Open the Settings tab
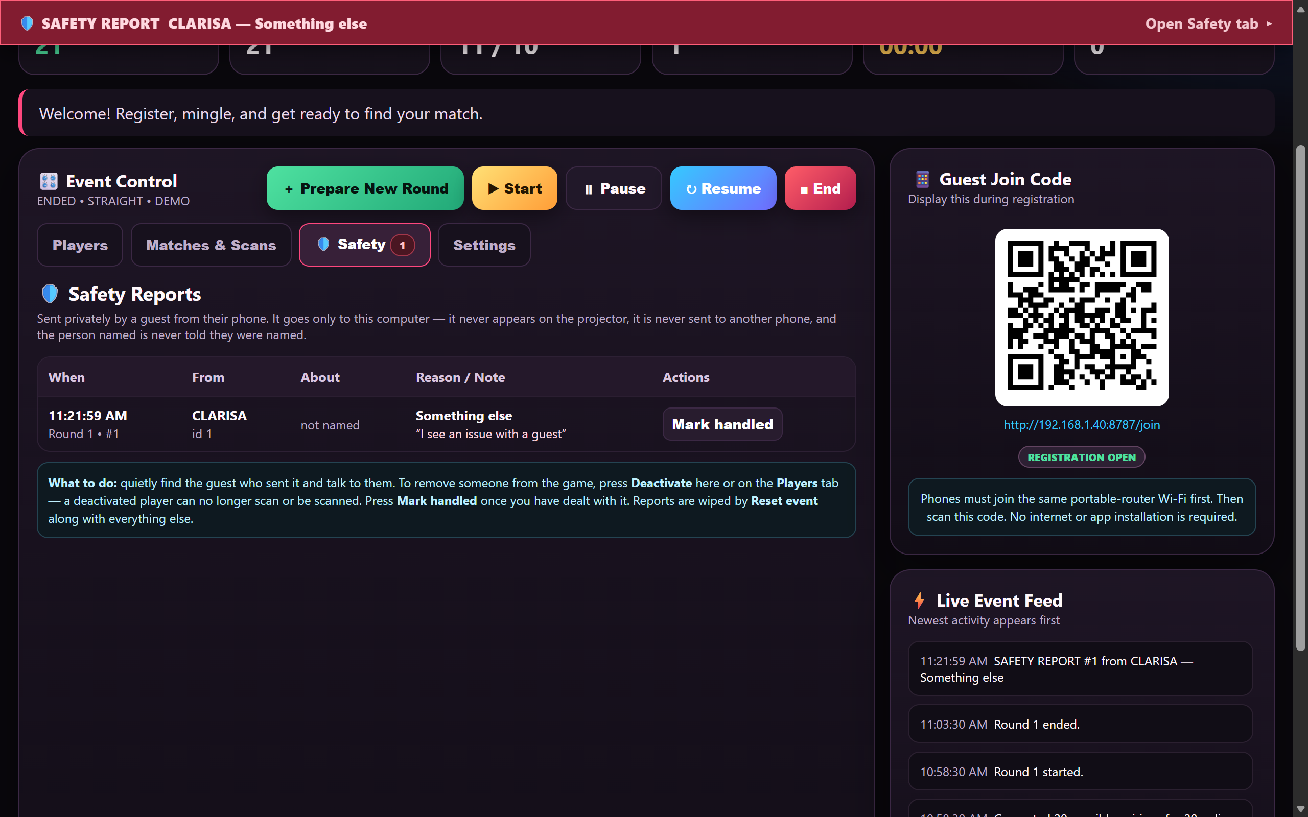 pos(484,245)
